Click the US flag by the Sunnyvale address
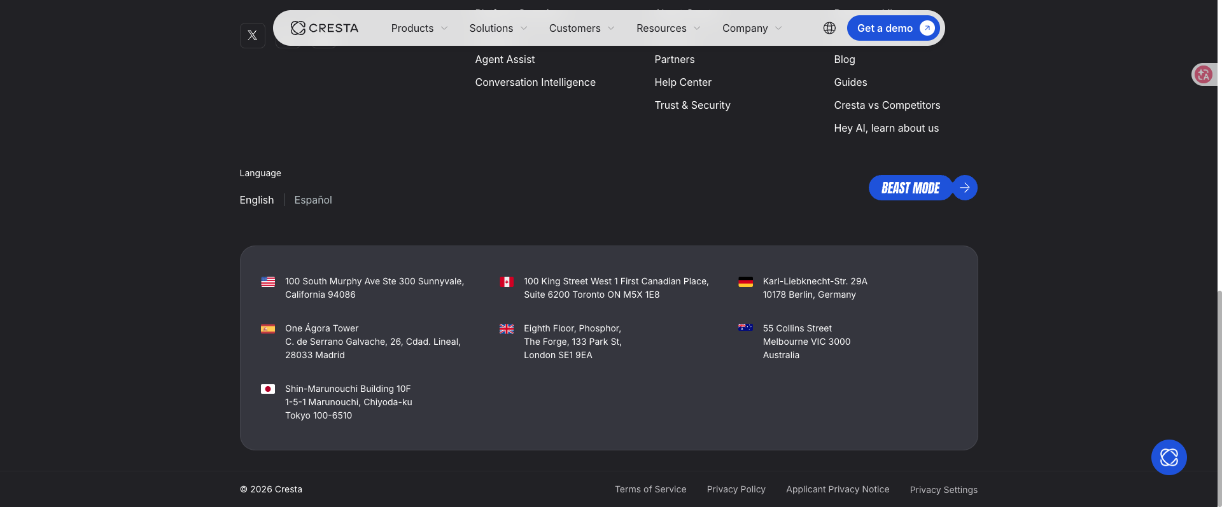This screenshot has height=507, width=1222. click(x=268, y=282)
